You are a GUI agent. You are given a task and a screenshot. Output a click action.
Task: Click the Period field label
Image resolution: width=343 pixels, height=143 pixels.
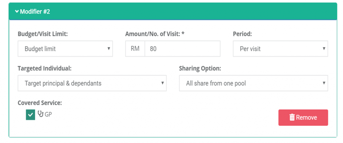click(x=242, y=34)
